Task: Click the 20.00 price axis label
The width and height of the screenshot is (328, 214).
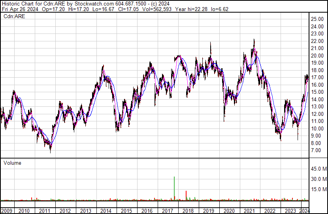Action: click(x=317, y=56)
